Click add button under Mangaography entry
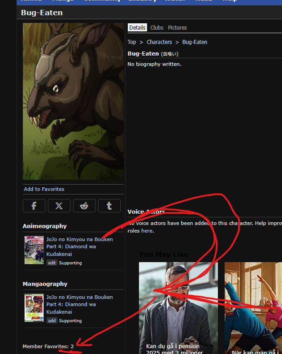 pyautogui.click(x=52, y=320)
